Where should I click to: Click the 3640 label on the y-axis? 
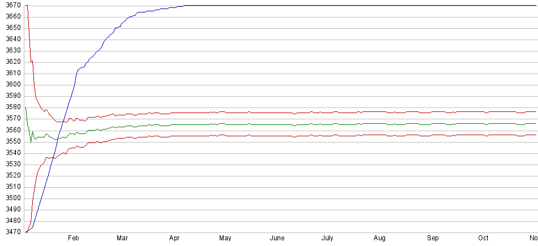pyautogui.click(x=11, y=40)
